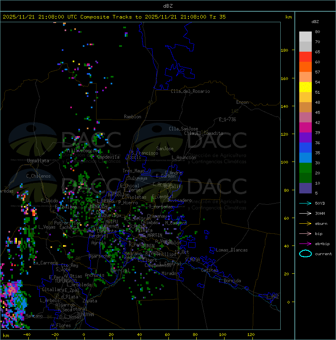Click the 'Carrizal' map label
The width and height of the screenshot is (336, 340).
coord(120,271)
